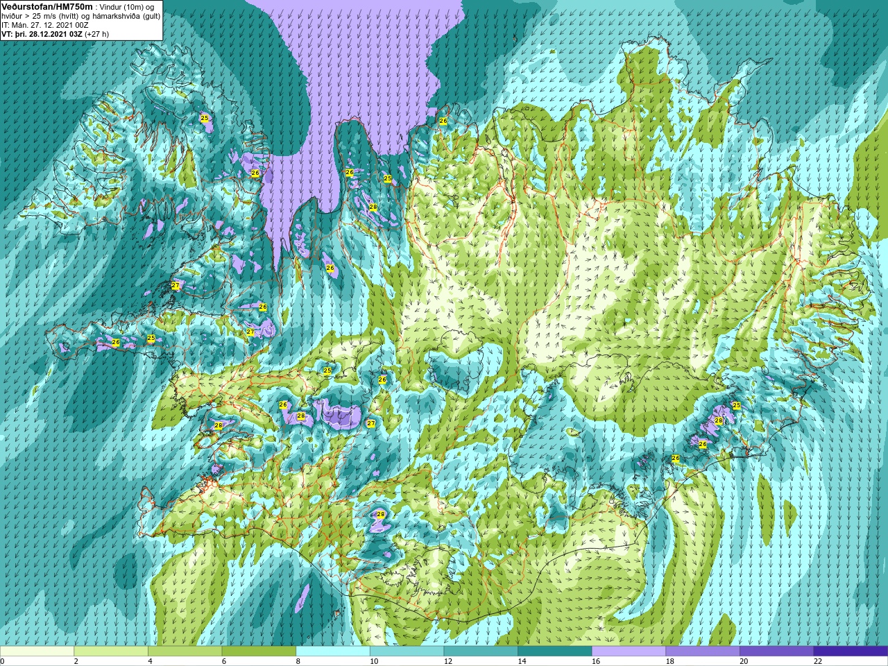Click the legend scale label 0
Screen dimensions: 888x666
3,661
